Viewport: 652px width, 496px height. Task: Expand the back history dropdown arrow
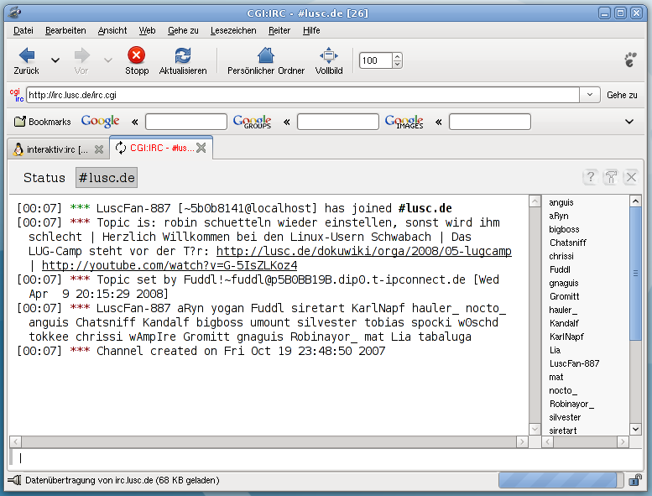[55, 60]
